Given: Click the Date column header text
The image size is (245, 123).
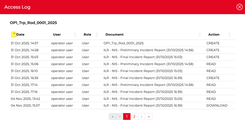Looking at the screenshot, I should click(21, 35).
